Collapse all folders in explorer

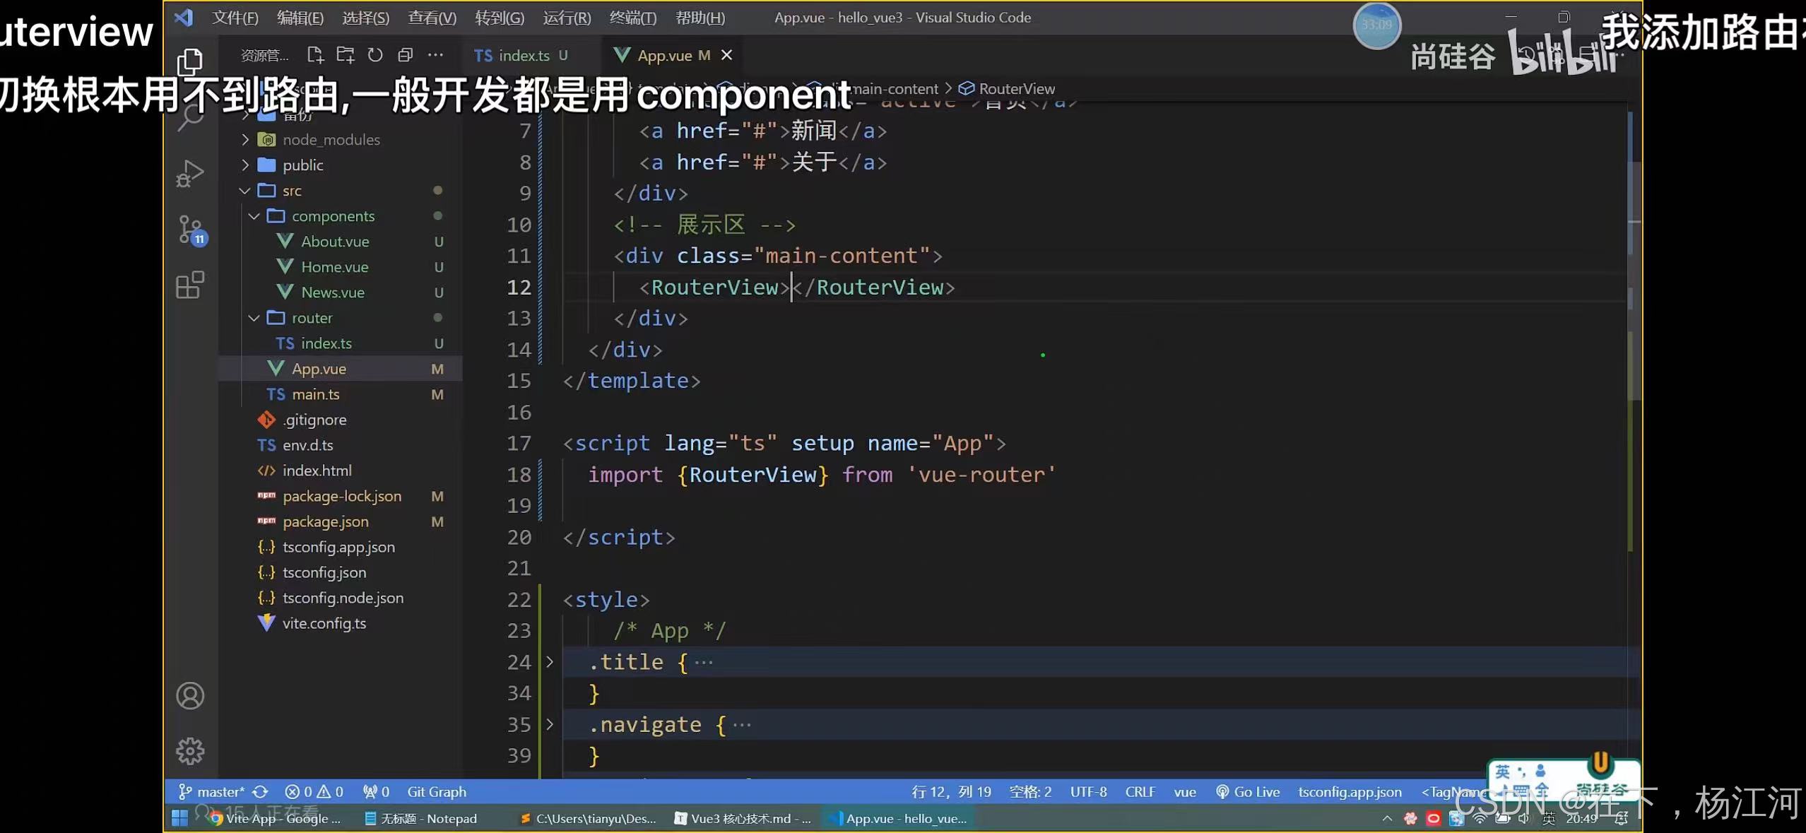(x=405, y=55)
